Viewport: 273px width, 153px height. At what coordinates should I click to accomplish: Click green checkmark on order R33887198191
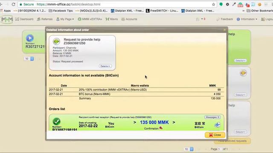click(56, 121)
